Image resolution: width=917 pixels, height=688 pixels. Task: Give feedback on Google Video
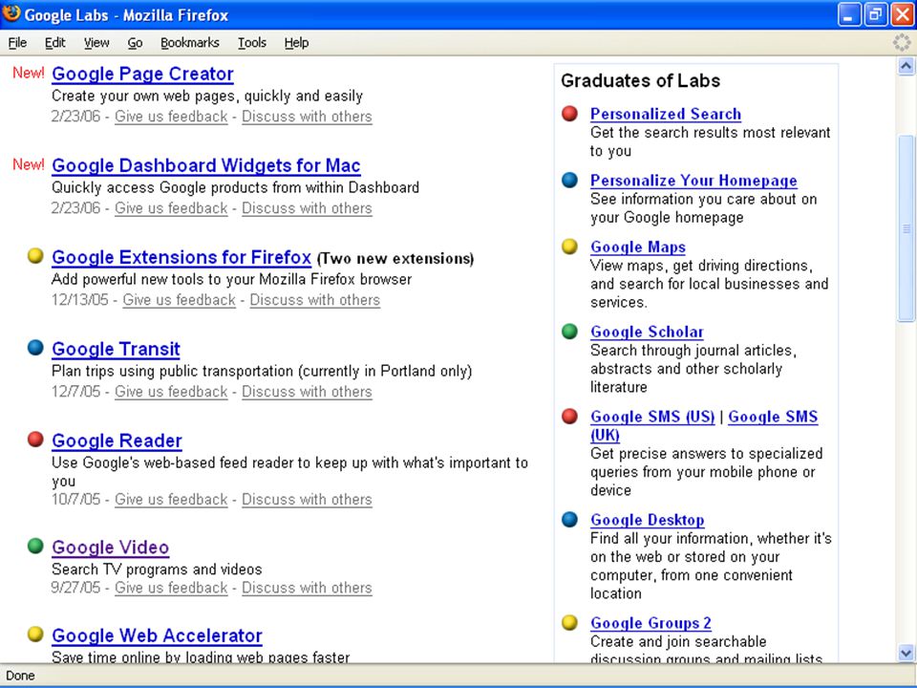[171, 588]
